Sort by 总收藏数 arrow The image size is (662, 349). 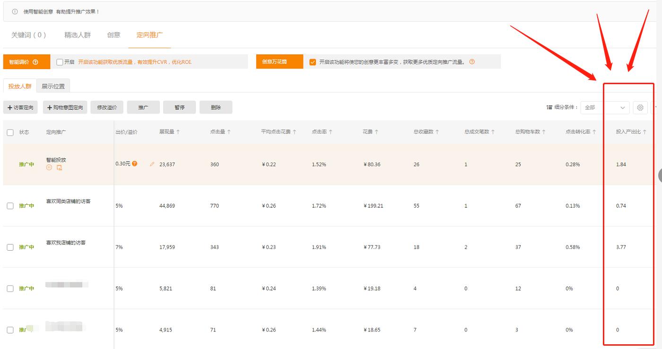pyautogui.click(x=437, y=132)
